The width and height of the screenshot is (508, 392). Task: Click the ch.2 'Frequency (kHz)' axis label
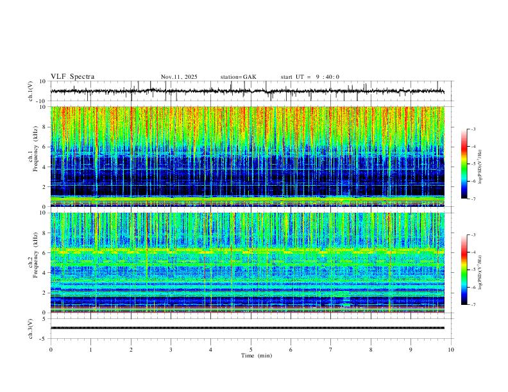(35, 255)
